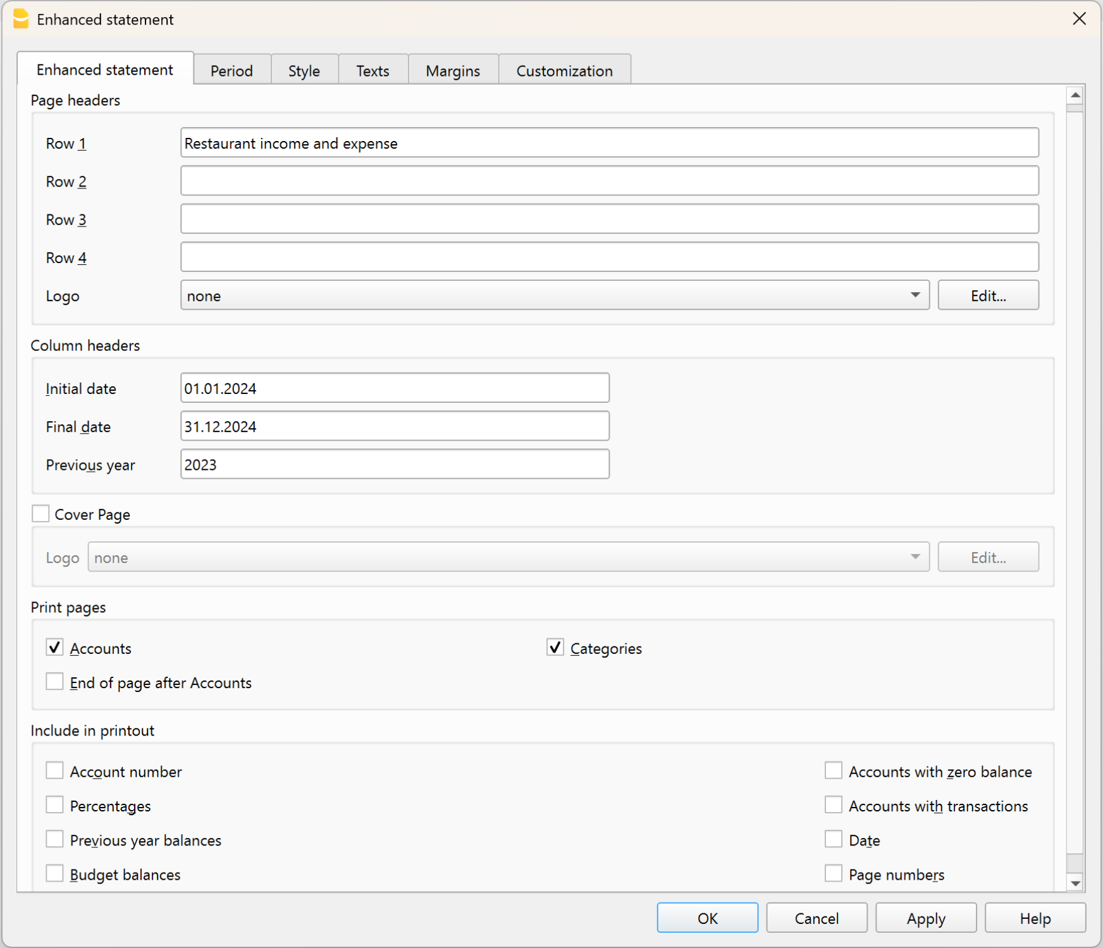
Task: Switch to the Period tab
Action: click(231, 70)
